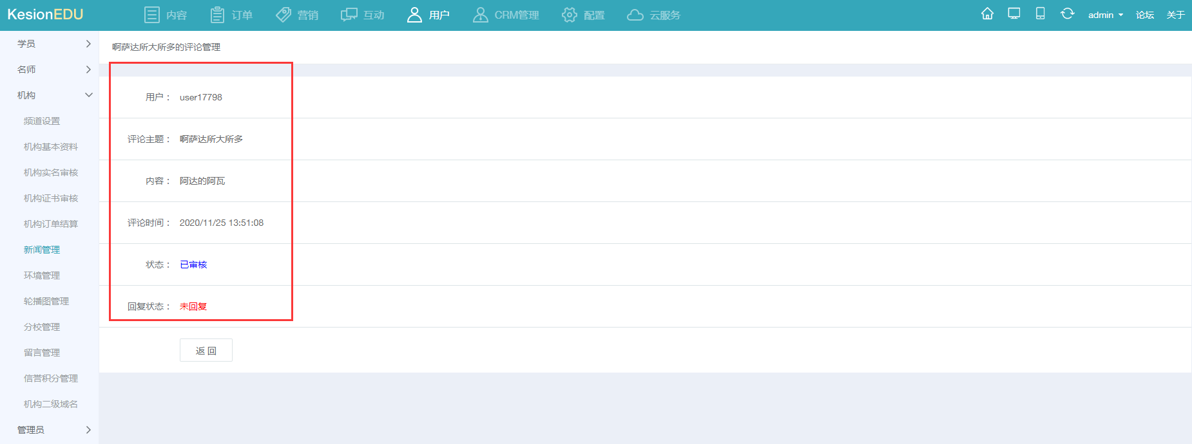Open the 订单 orders section
The image size is (1192, 444).
(x=232, y=15)
